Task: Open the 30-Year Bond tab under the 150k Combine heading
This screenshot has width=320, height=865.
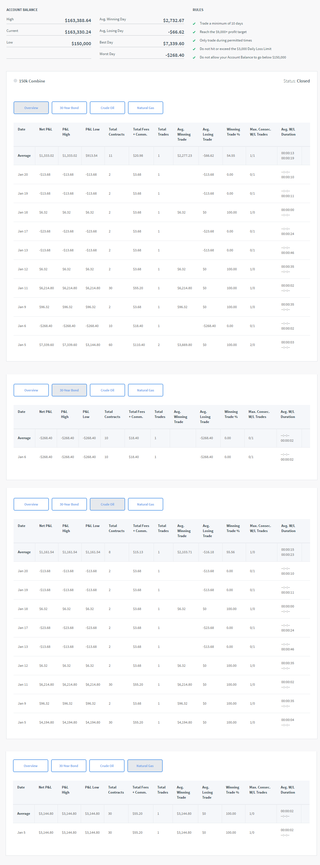Action: click(x=69, y=108)
